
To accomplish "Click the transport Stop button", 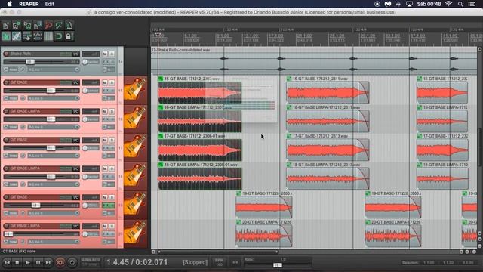I will tap(17, 262).
